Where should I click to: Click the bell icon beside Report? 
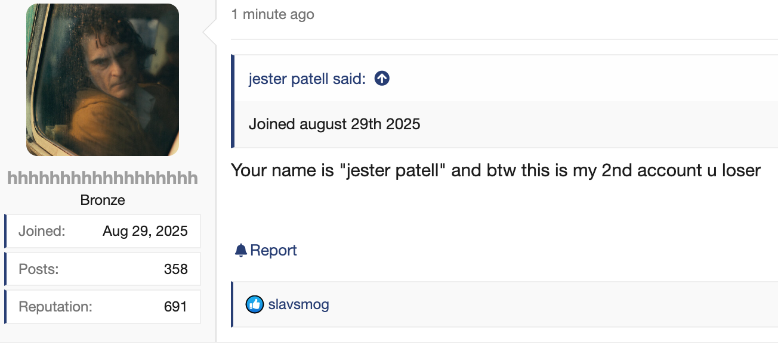pyautogui.click(x=241, y=251)
